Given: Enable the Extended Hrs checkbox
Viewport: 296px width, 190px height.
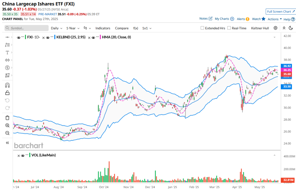Looking at the screenshot, I should click(x=202, y=28).
